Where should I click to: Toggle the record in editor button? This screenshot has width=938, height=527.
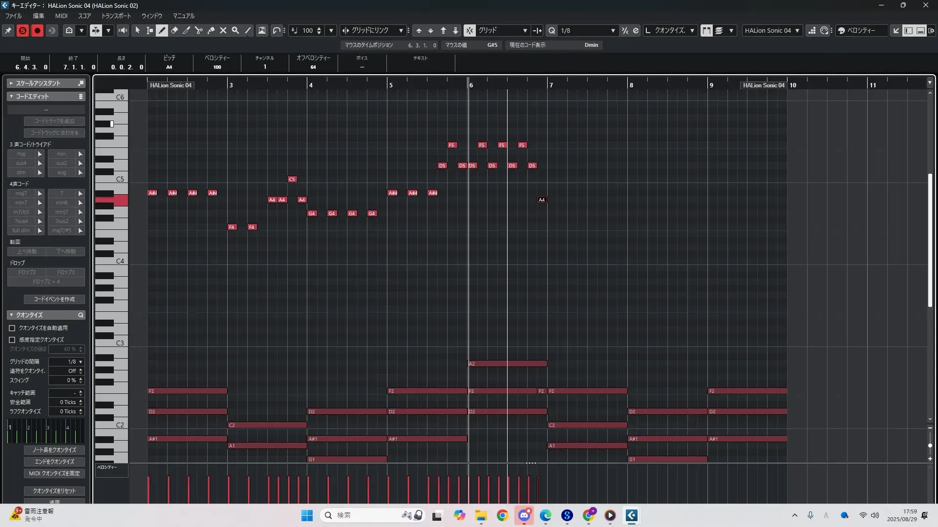point(37,30)
